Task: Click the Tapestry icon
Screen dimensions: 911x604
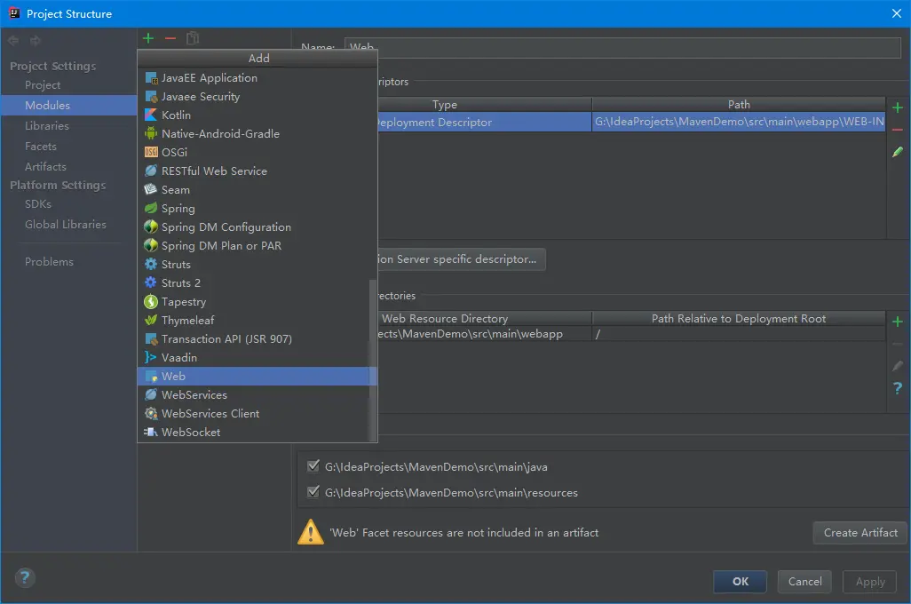Action: tap(151, 302)
